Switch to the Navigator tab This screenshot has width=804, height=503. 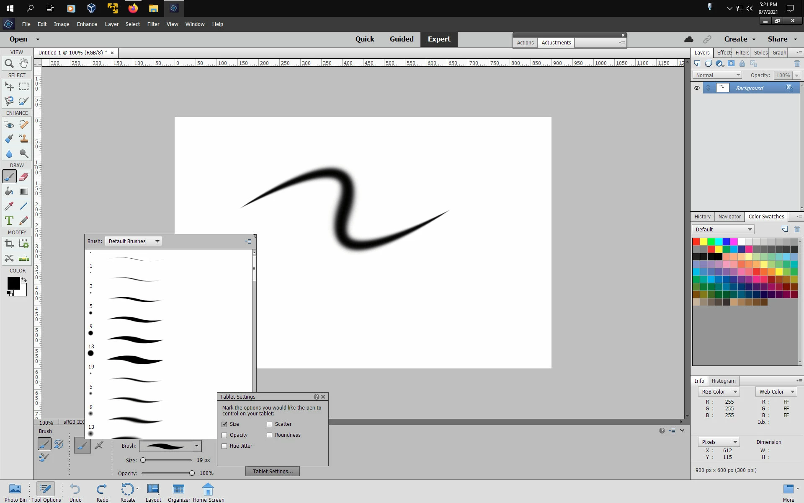[x=729, y=217]
